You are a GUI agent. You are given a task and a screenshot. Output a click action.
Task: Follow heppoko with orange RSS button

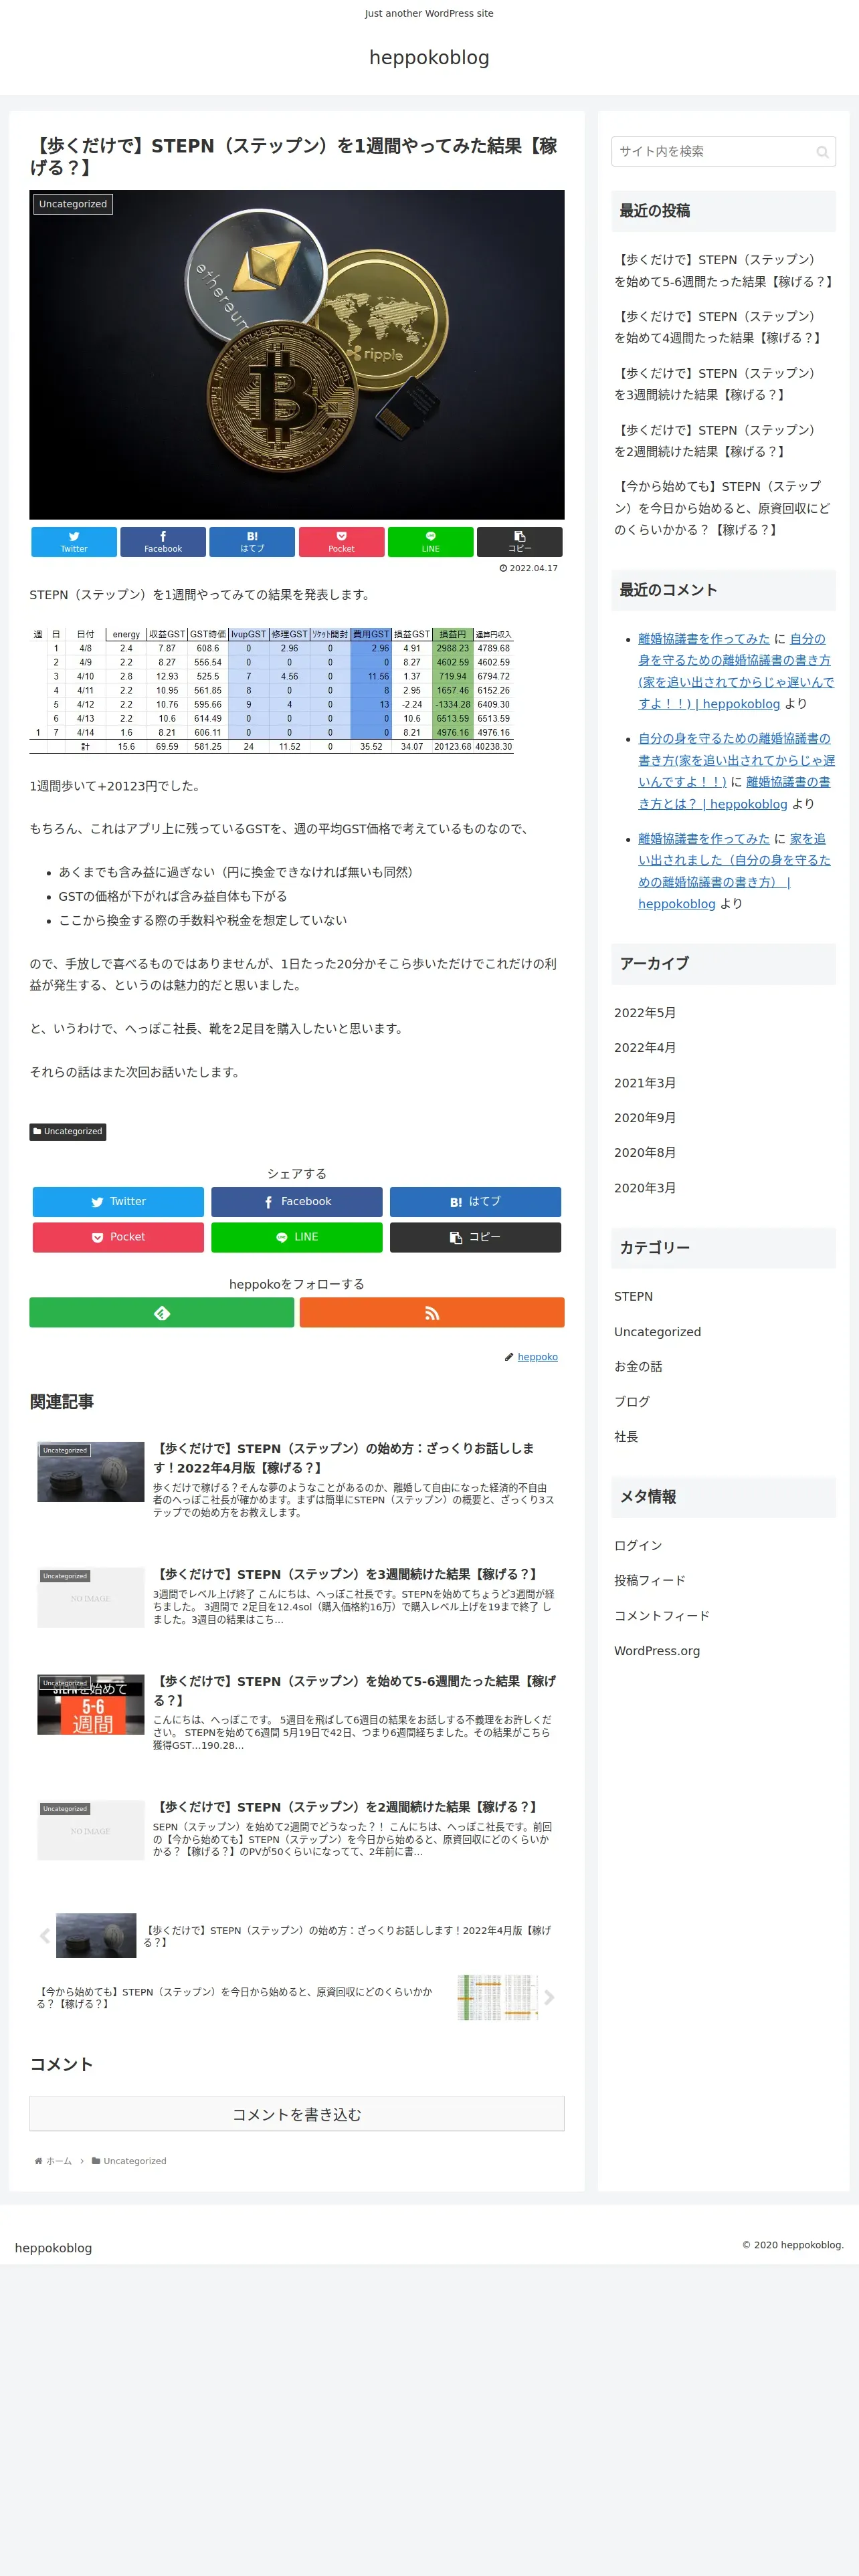coord(432,1313)
